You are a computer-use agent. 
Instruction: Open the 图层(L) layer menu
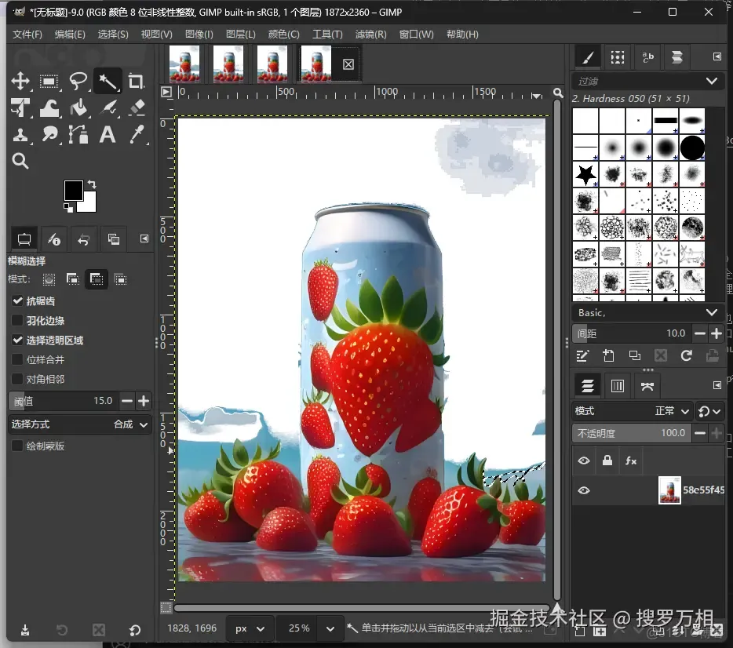[240, 35]
